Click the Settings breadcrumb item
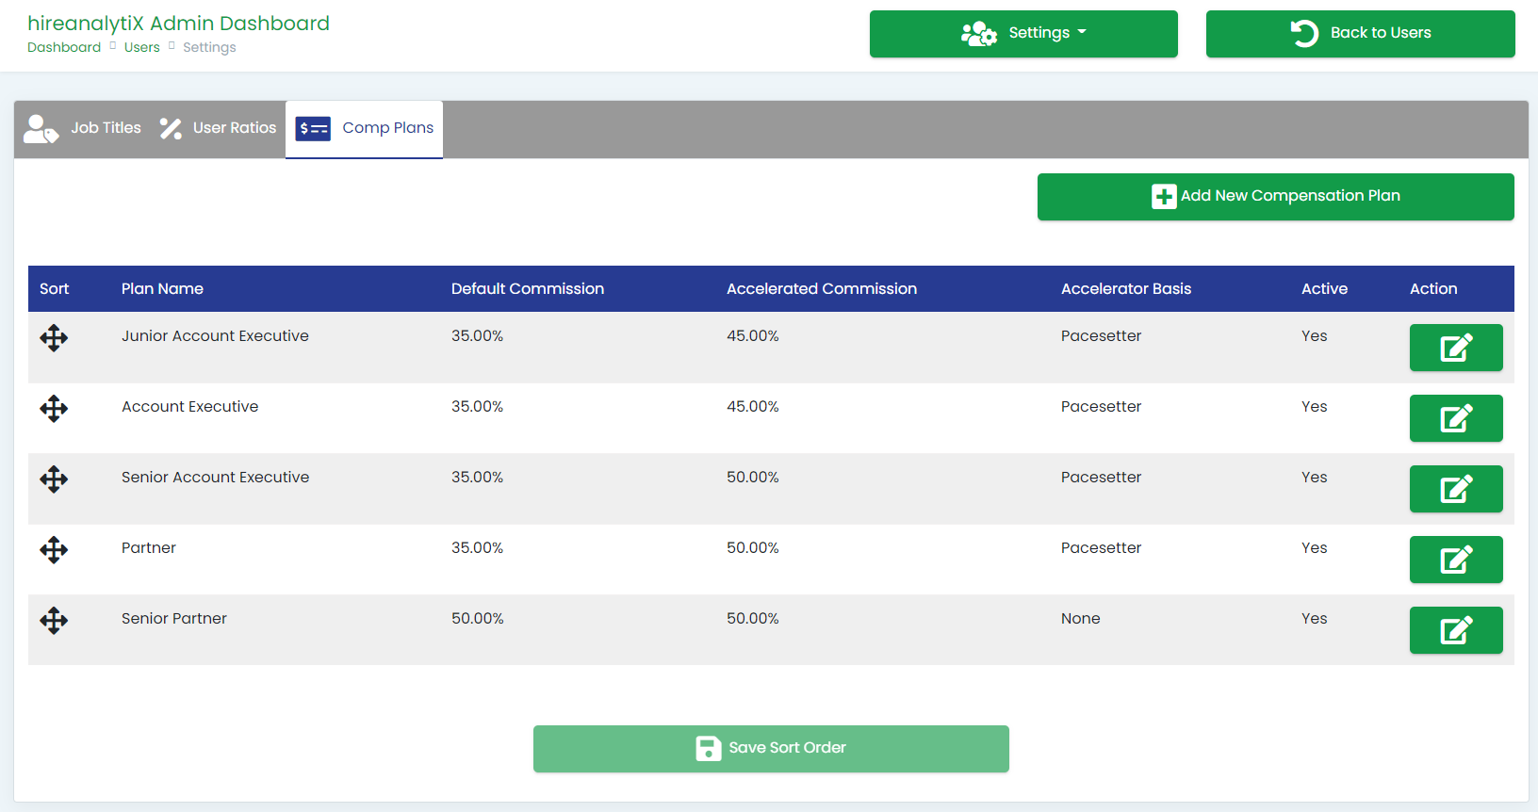Viewport: 1538px width, 812px height. (x=209, y=47)
